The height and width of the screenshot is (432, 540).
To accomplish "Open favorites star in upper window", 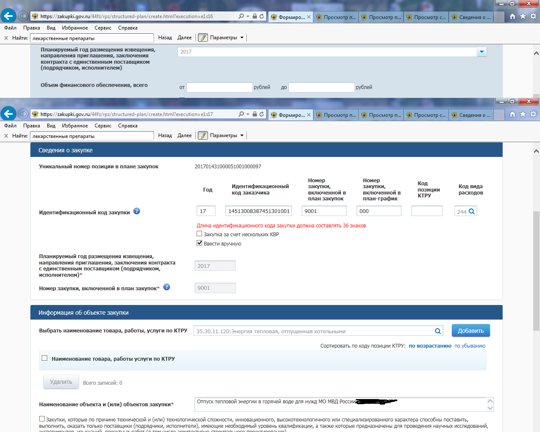I will pyautogui.click(x=523, y=16).
